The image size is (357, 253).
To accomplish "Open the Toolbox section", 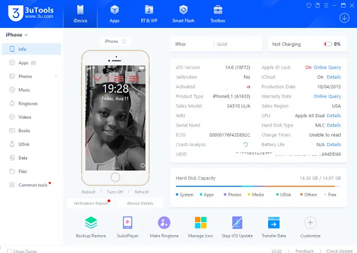I will coord(218,14).
